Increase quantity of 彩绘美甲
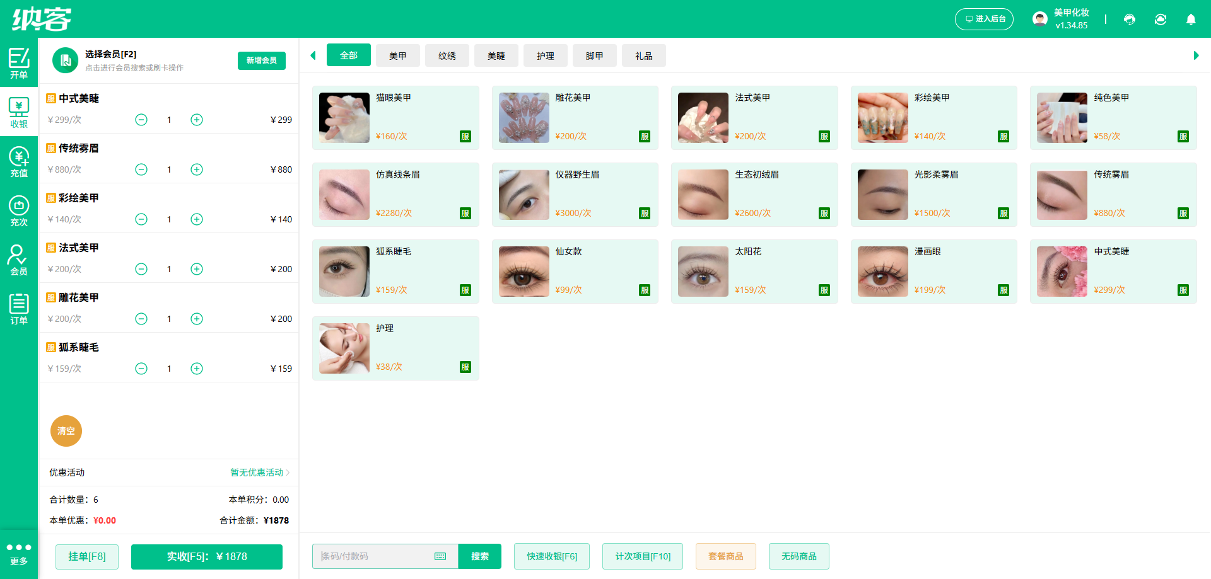This screenshot has height=579, width=1211. coord(197,219)
